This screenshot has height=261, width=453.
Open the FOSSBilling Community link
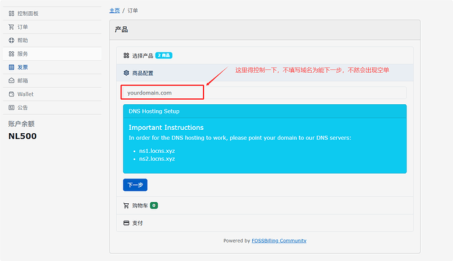click(x=279, y=241)
